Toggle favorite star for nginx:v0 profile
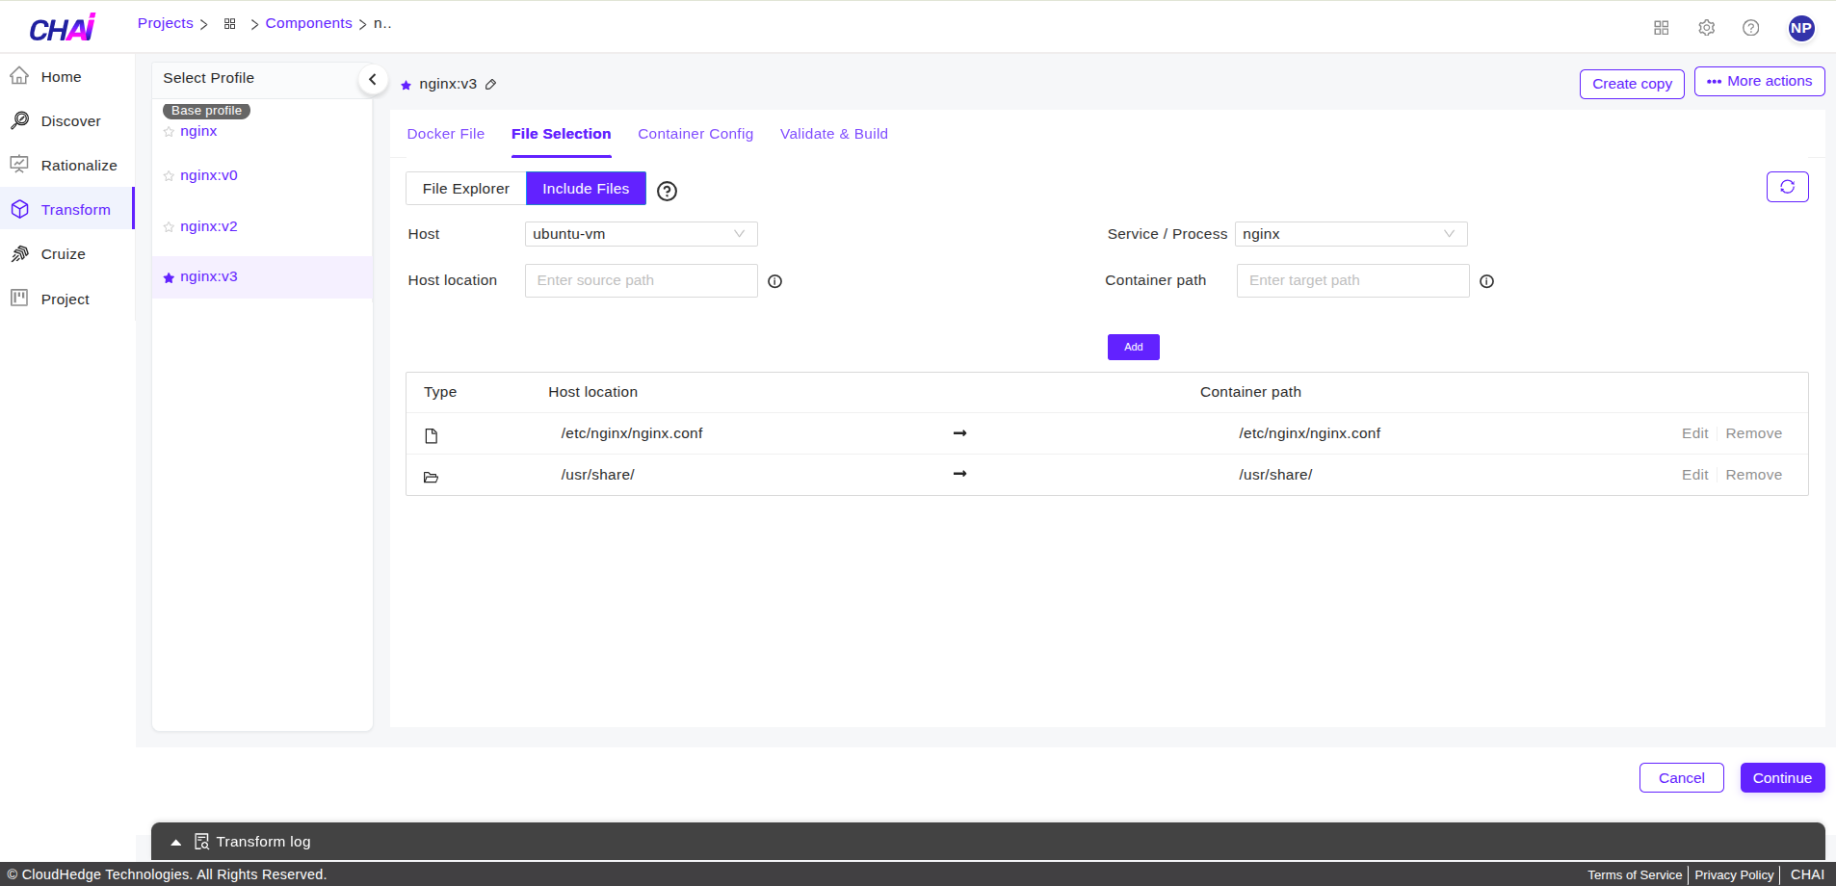 tap(170, 176)
